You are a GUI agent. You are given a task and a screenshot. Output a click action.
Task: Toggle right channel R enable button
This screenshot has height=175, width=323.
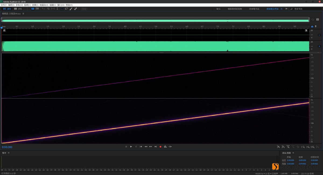click(320, 46)
